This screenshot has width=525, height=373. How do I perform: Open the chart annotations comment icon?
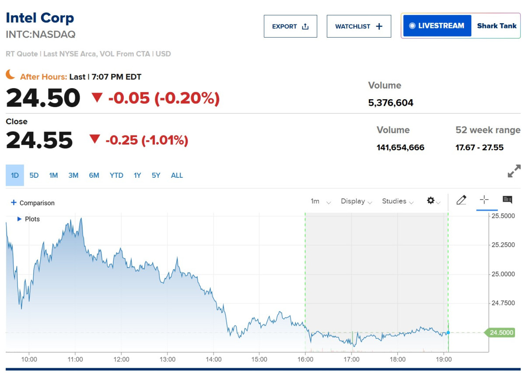pyautogui.click(x=507, y=200)
